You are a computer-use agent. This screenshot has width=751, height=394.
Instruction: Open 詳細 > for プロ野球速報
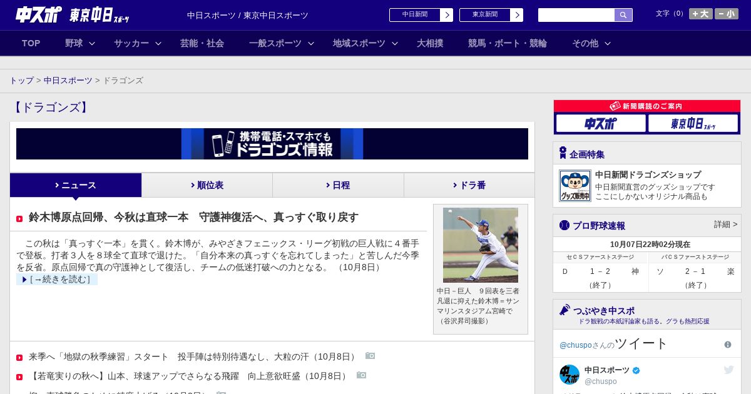725,225
